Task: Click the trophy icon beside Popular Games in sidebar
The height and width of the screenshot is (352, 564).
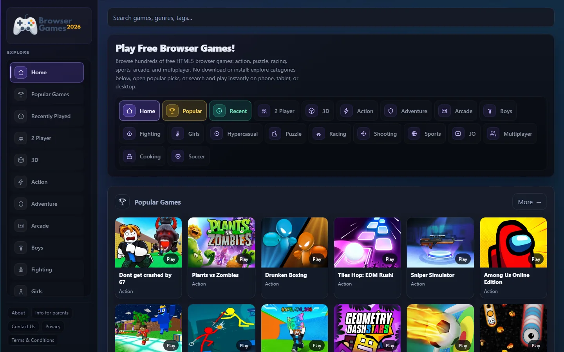Action: pos(21,94)
